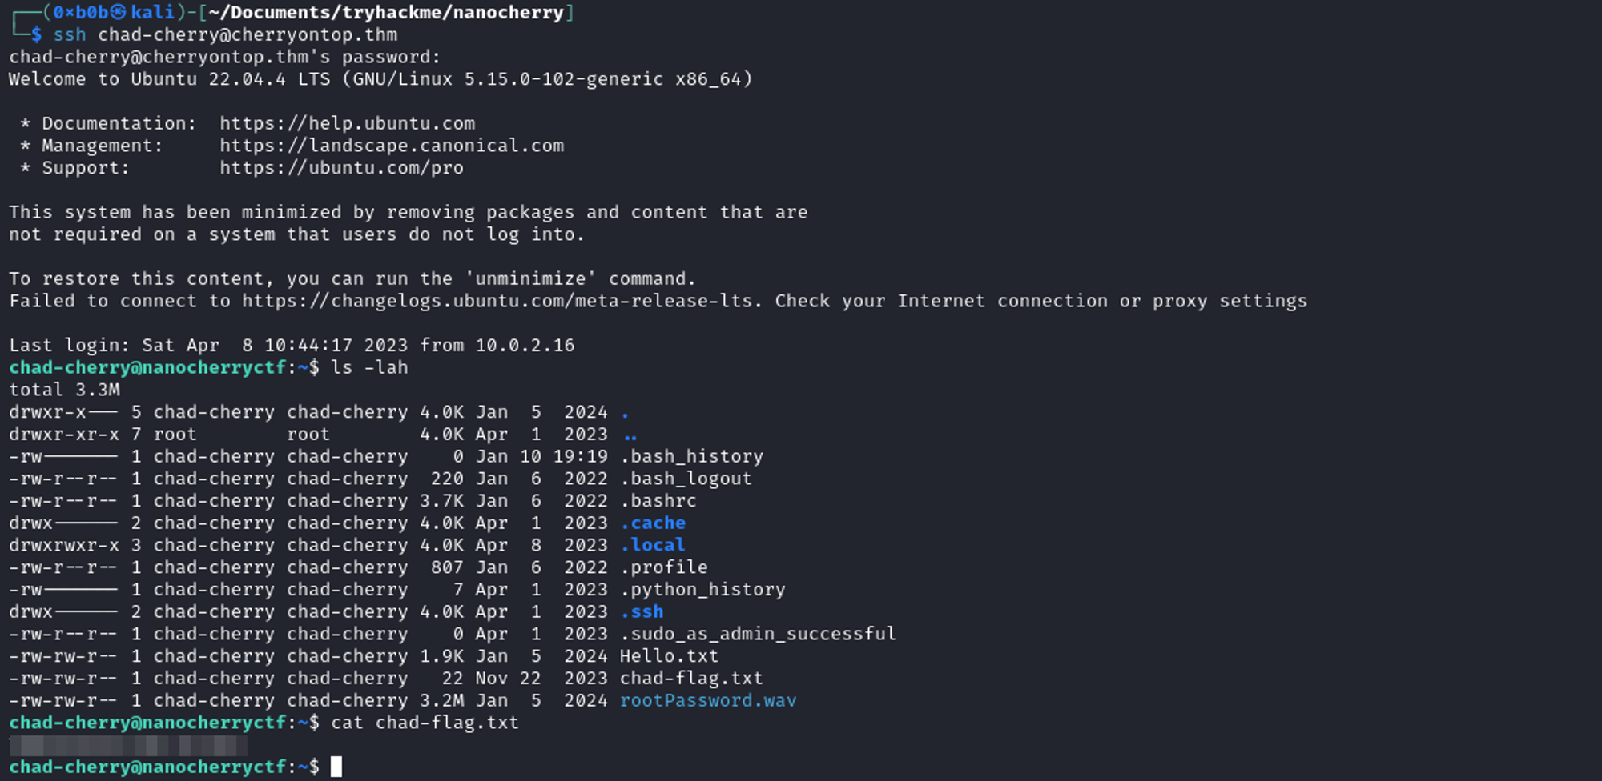Click the help.ubuntu.com documentation URL
The width and height of the screenshot is (1602, 781).
347,123
